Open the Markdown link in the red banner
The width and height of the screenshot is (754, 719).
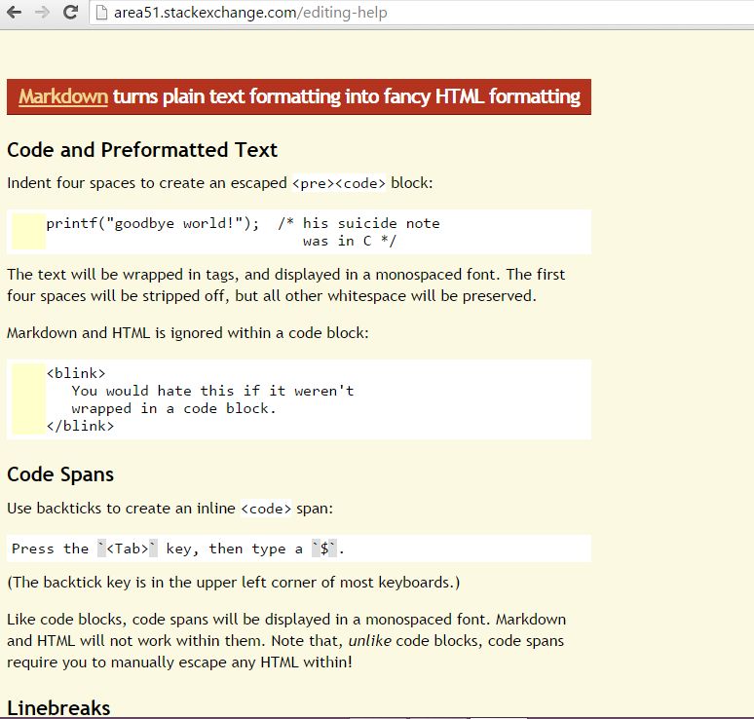coord(63,96)
